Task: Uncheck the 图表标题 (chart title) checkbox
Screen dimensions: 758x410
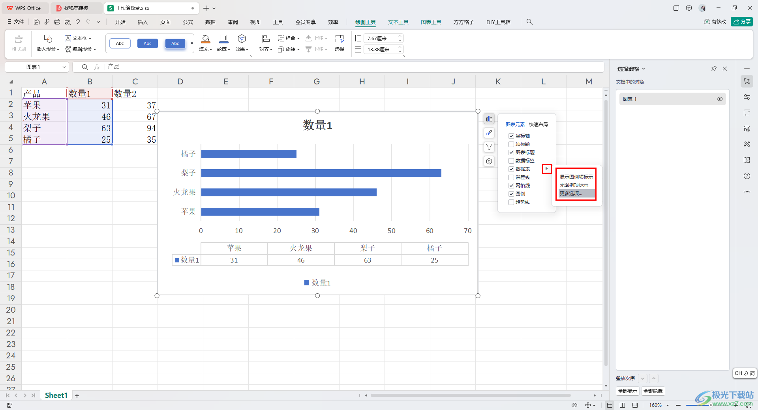Action: (511, 153)
